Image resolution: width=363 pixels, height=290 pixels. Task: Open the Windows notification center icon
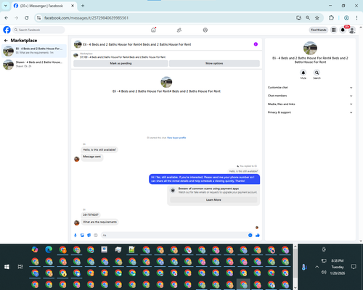click(354, 267)
